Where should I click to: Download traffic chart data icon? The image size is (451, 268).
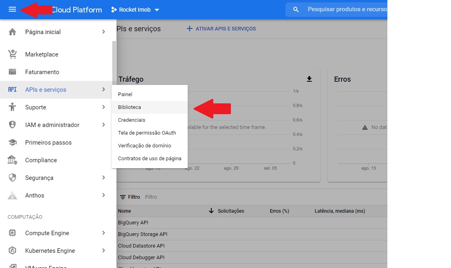coord(309,79)
